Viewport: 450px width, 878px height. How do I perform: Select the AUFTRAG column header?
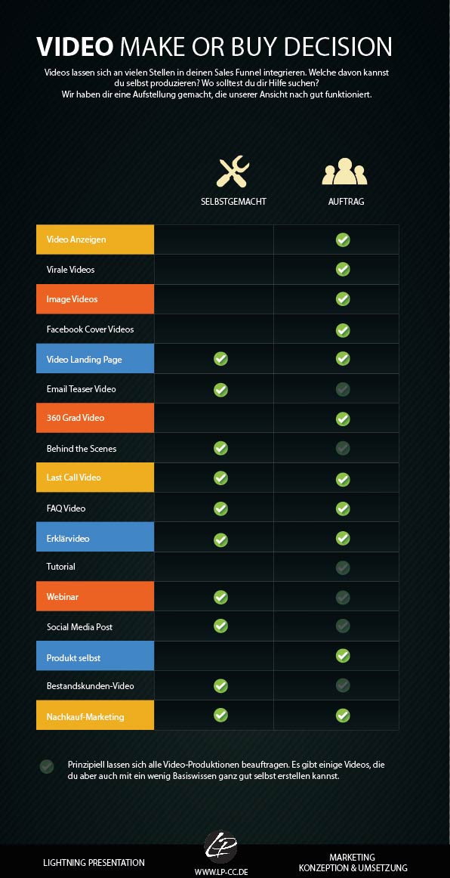[x=346, y=202]
